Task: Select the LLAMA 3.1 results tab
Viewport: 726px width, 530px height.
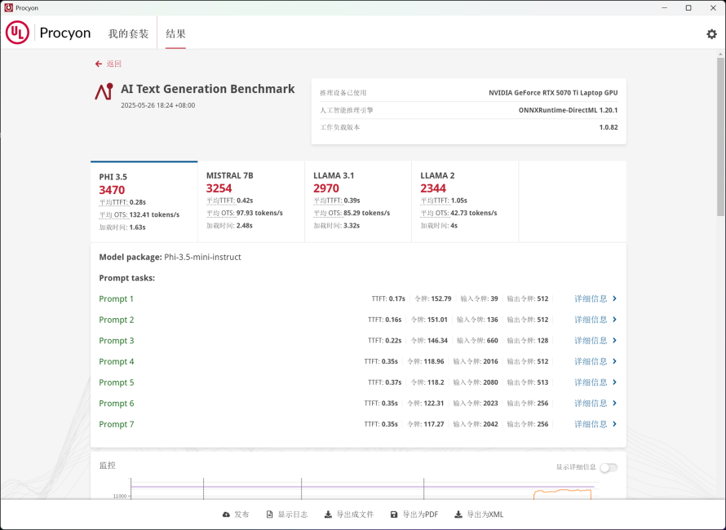Action: (357, 201)
